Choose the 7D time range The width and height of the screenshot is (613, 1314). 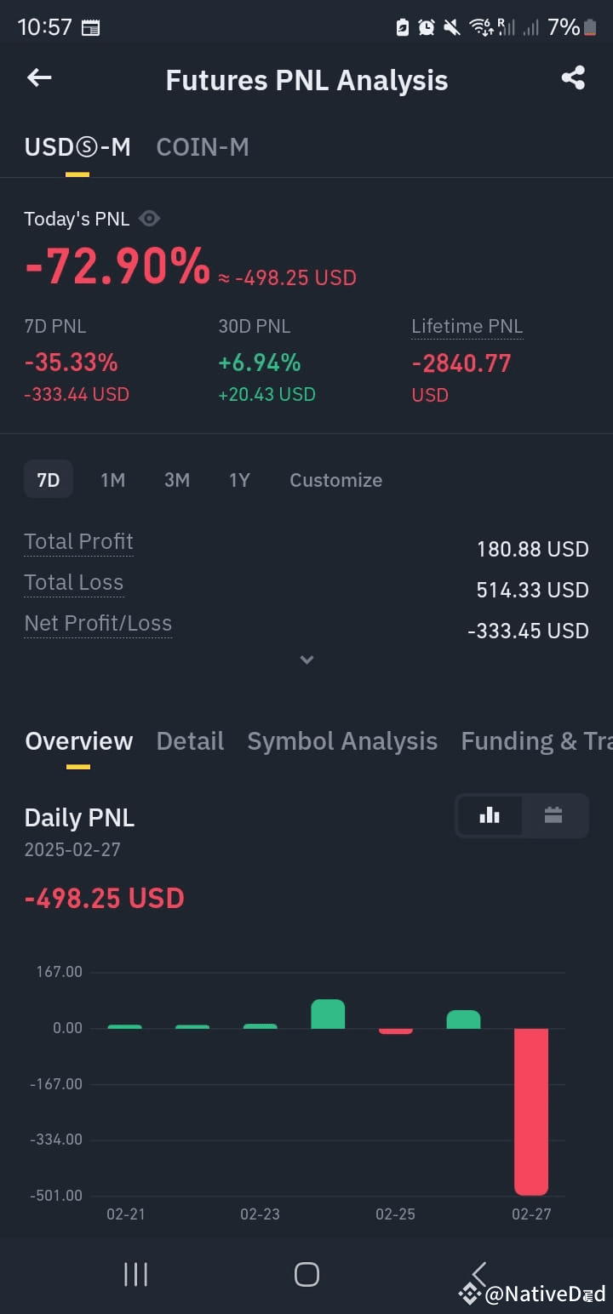[x=49, y=480]
